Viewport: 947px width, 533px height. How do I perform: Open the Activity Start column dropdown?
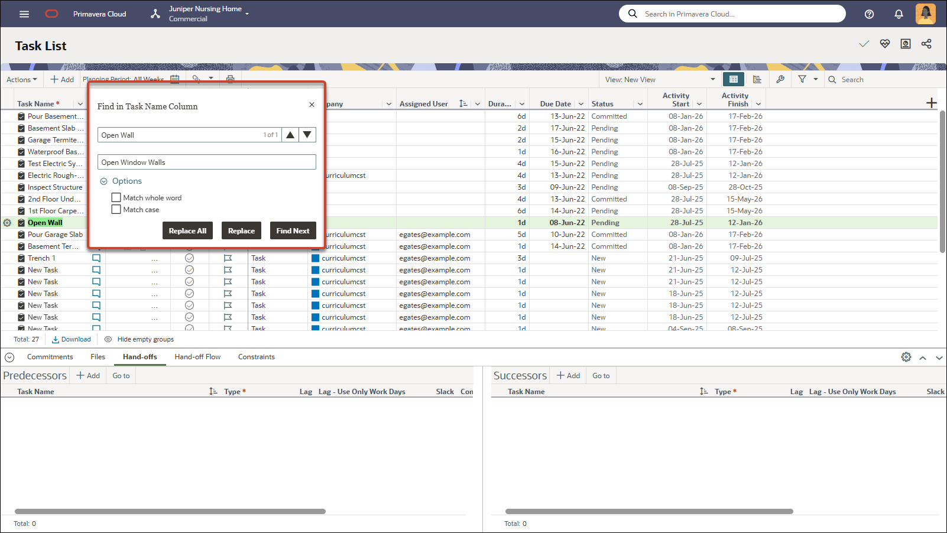(x=699, y=104)
